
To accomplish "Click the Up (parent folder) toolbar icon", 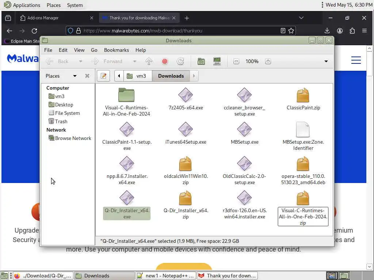I will coord(149,61).
